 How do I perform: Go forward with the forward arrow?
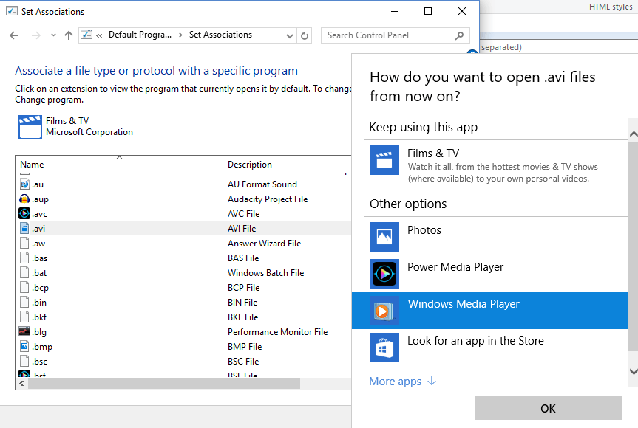pos(36,35)
